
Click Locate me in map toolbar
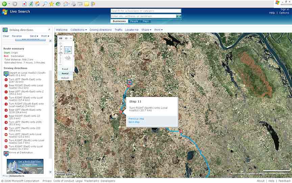132,30
